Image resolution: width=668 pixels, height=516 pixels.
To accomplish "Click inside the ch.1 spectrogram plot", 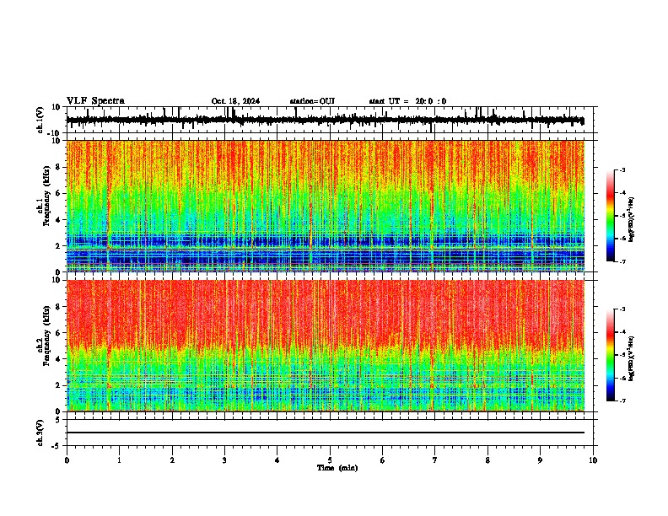I will pyautogui.click(x=326, y=206).
